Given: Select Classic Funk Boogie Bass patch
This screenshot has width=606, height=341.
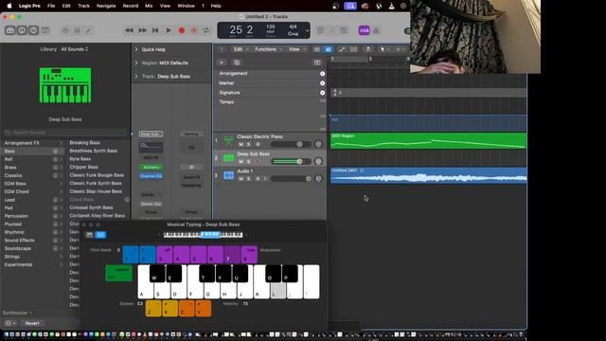Looking at the screenshot, I should [x=97, y=175].
